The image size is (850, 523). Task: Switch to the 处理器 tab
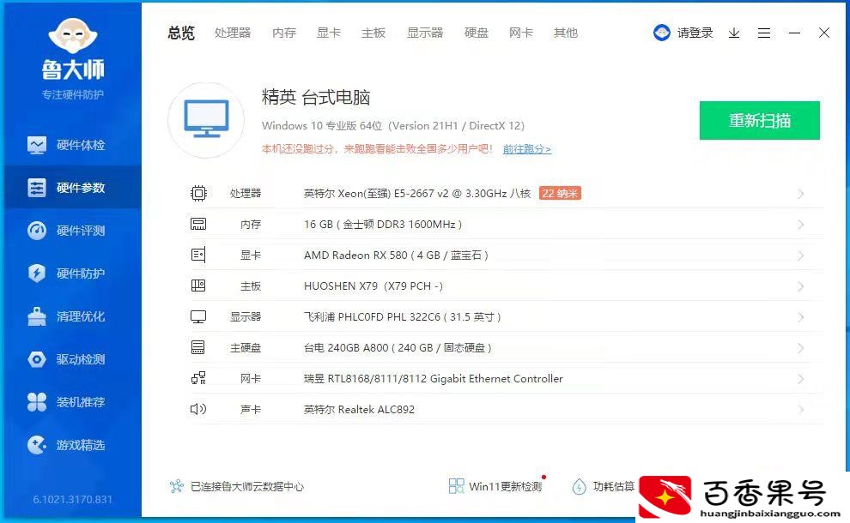point(233,33)
